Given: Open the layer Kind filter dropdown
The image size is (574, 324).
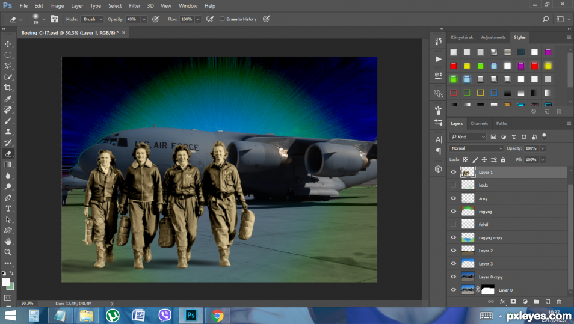Looking at the screenshot, I should pyautogui.click(x=468, y=137).
